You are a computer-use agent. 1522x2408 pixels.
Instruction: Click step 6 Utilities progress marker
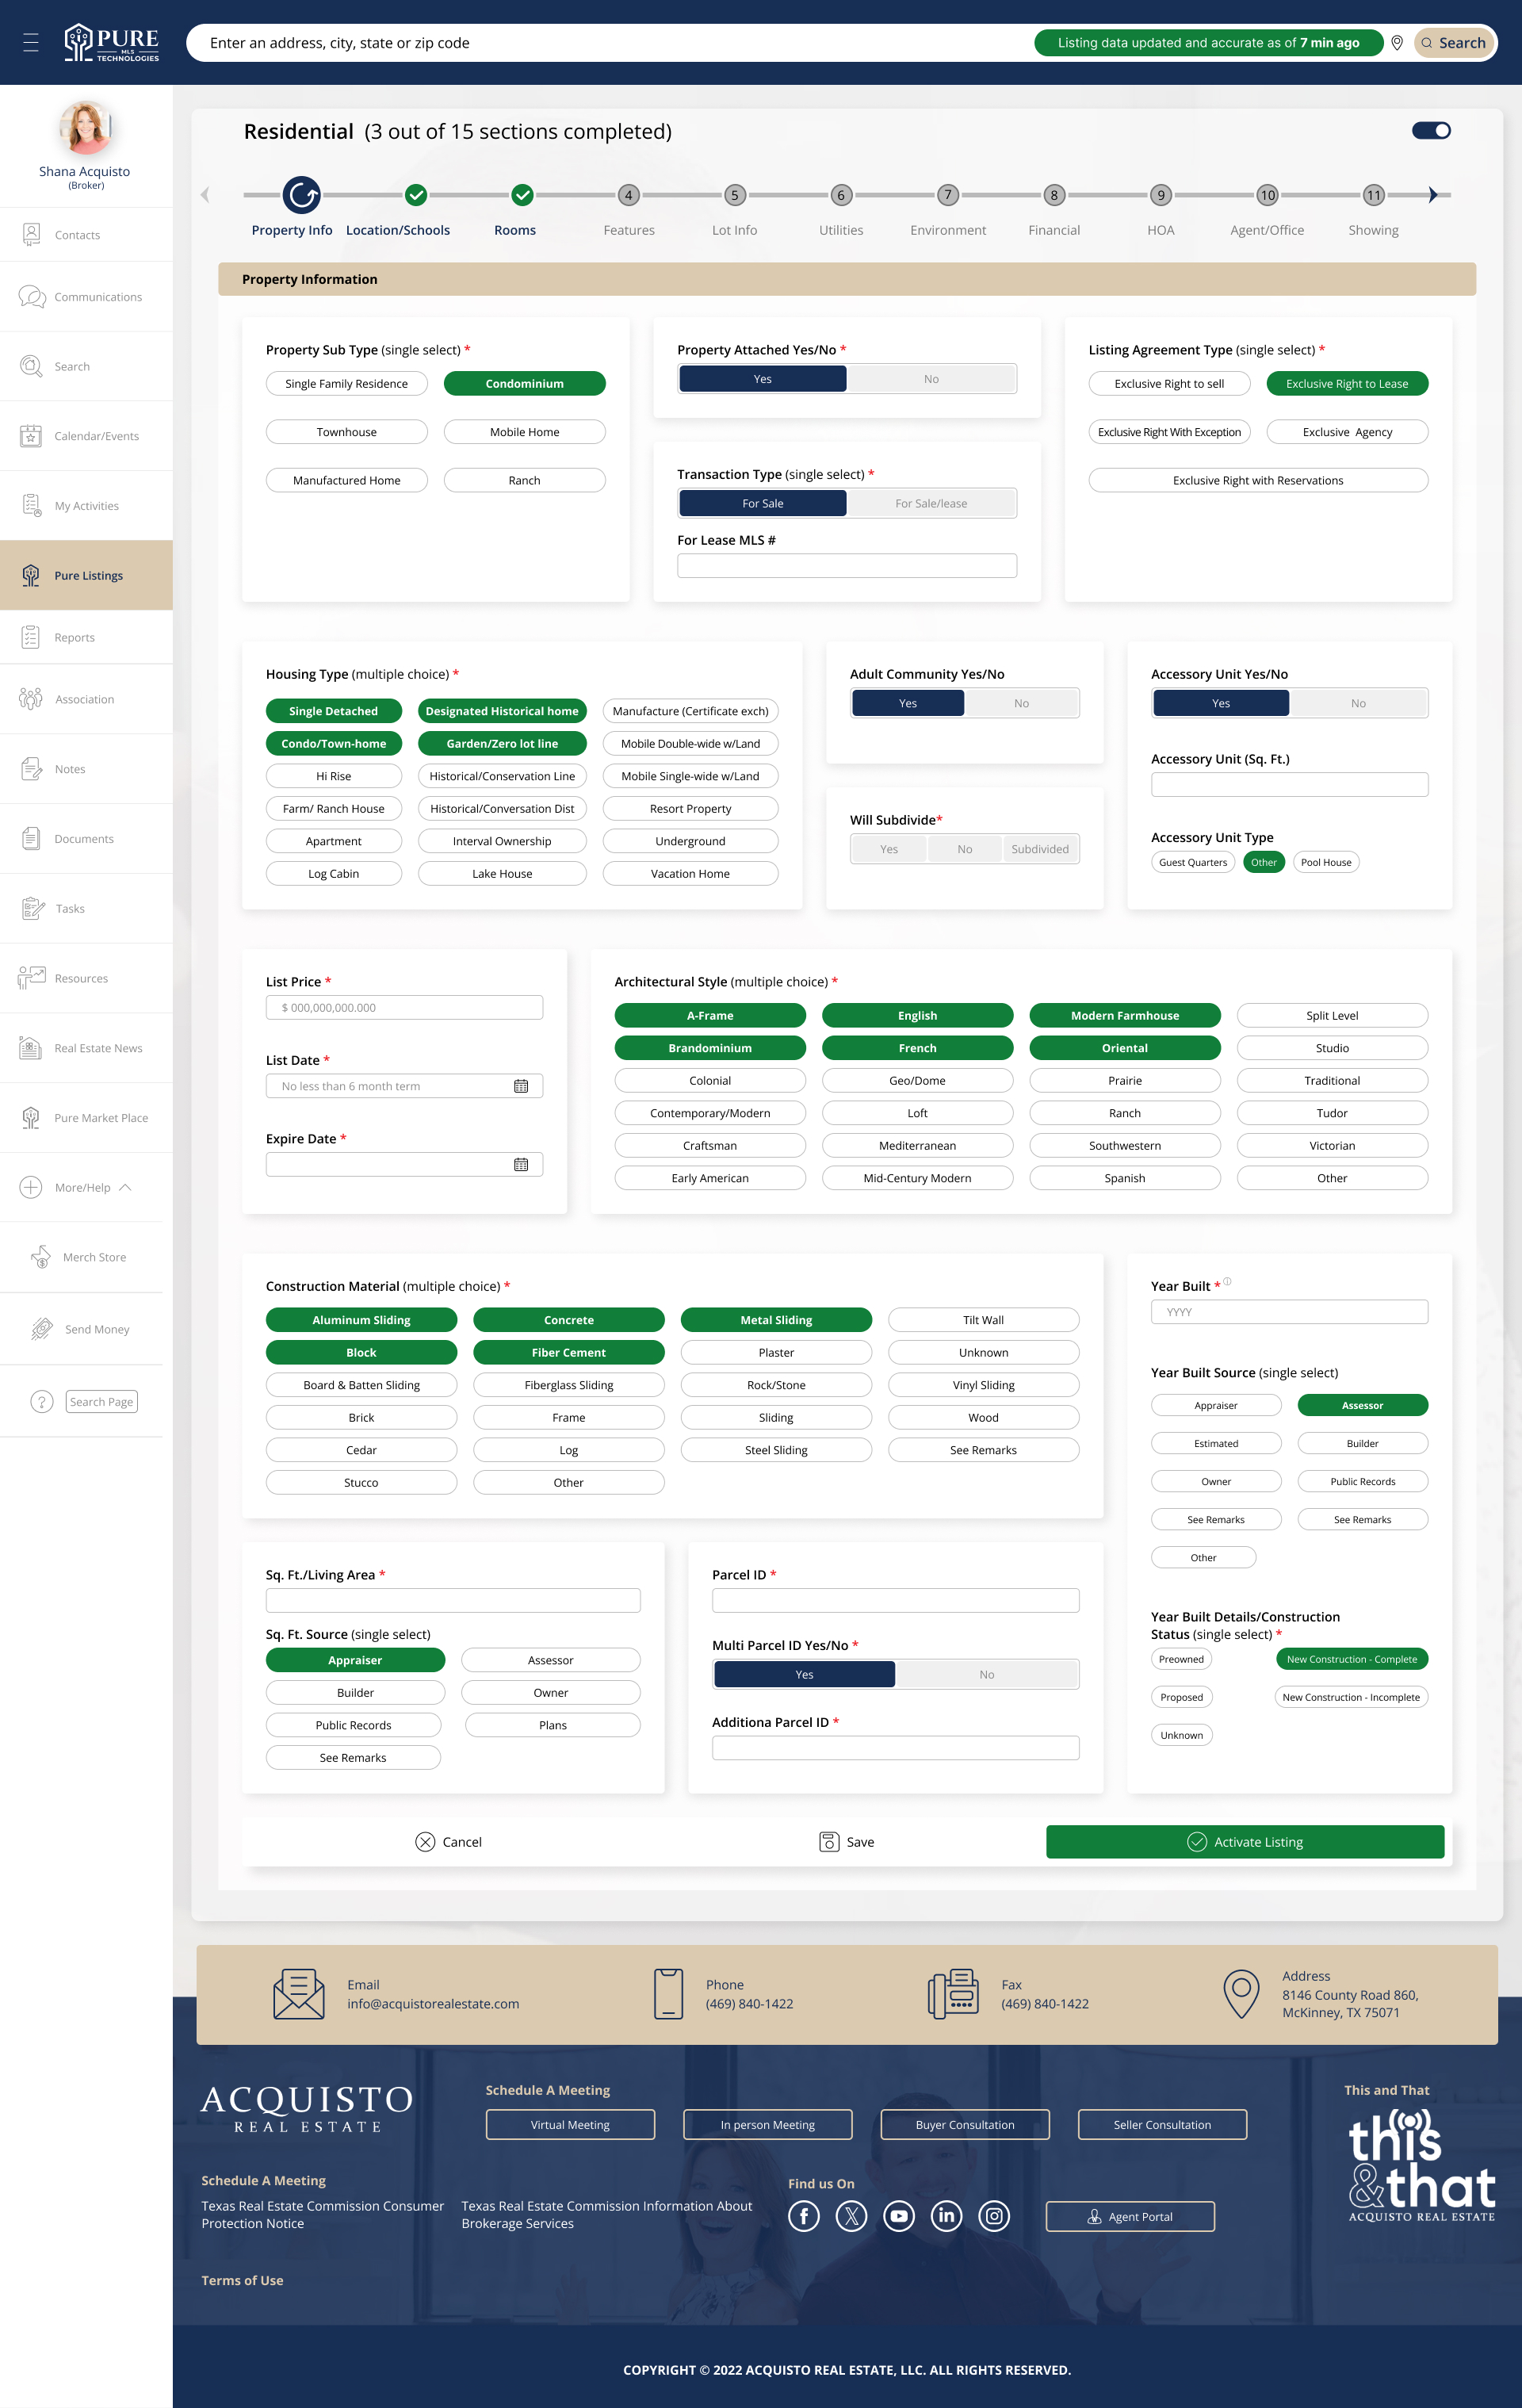pyautogui.click(x=841, y=195)
